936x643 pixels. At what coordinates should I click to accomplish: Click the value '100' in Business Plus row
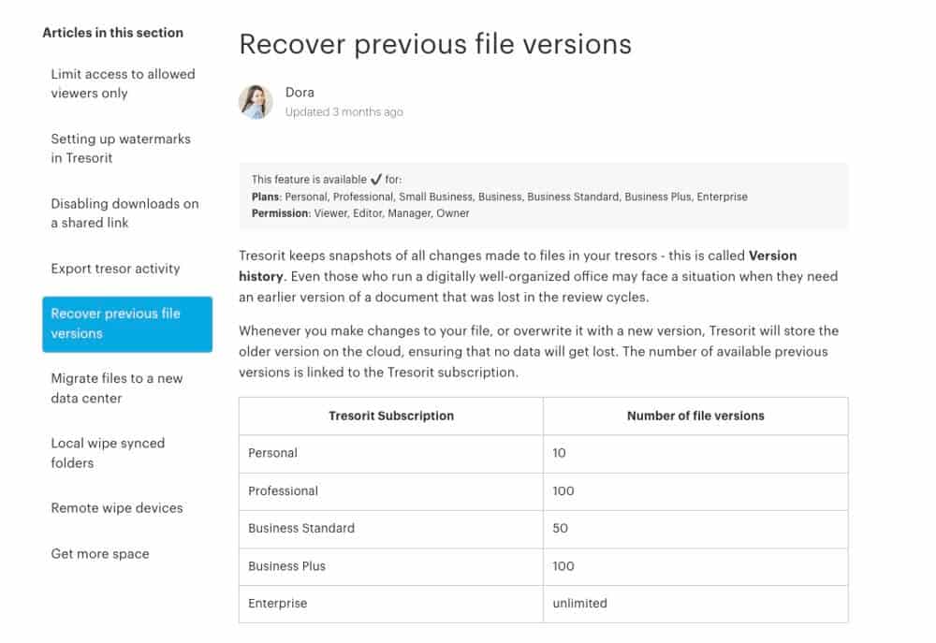(563, 566)
